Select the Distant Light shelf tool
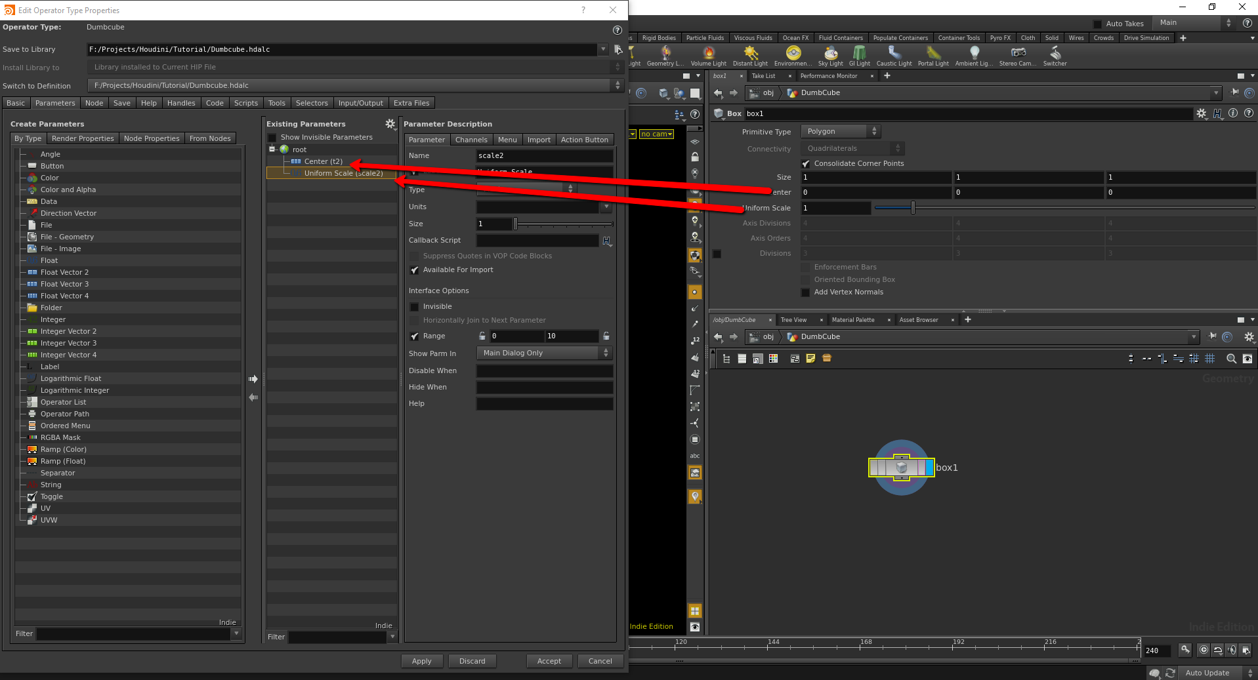1258x680 pixels. click(750, 56)
